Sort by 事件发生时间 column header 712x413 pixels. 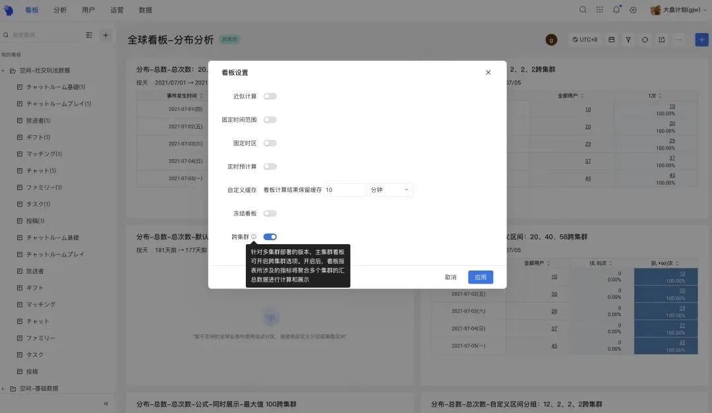coord(185,96)
